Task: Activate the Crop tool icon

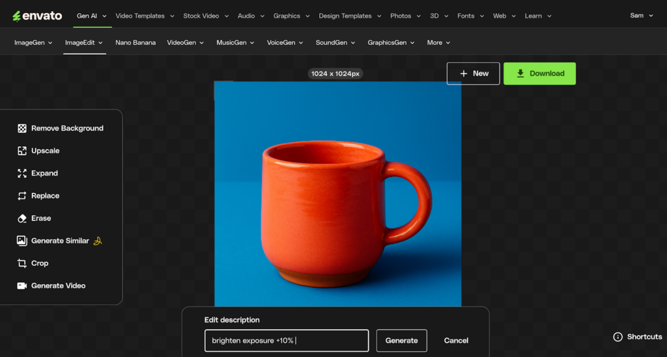Action: (22, 263)
